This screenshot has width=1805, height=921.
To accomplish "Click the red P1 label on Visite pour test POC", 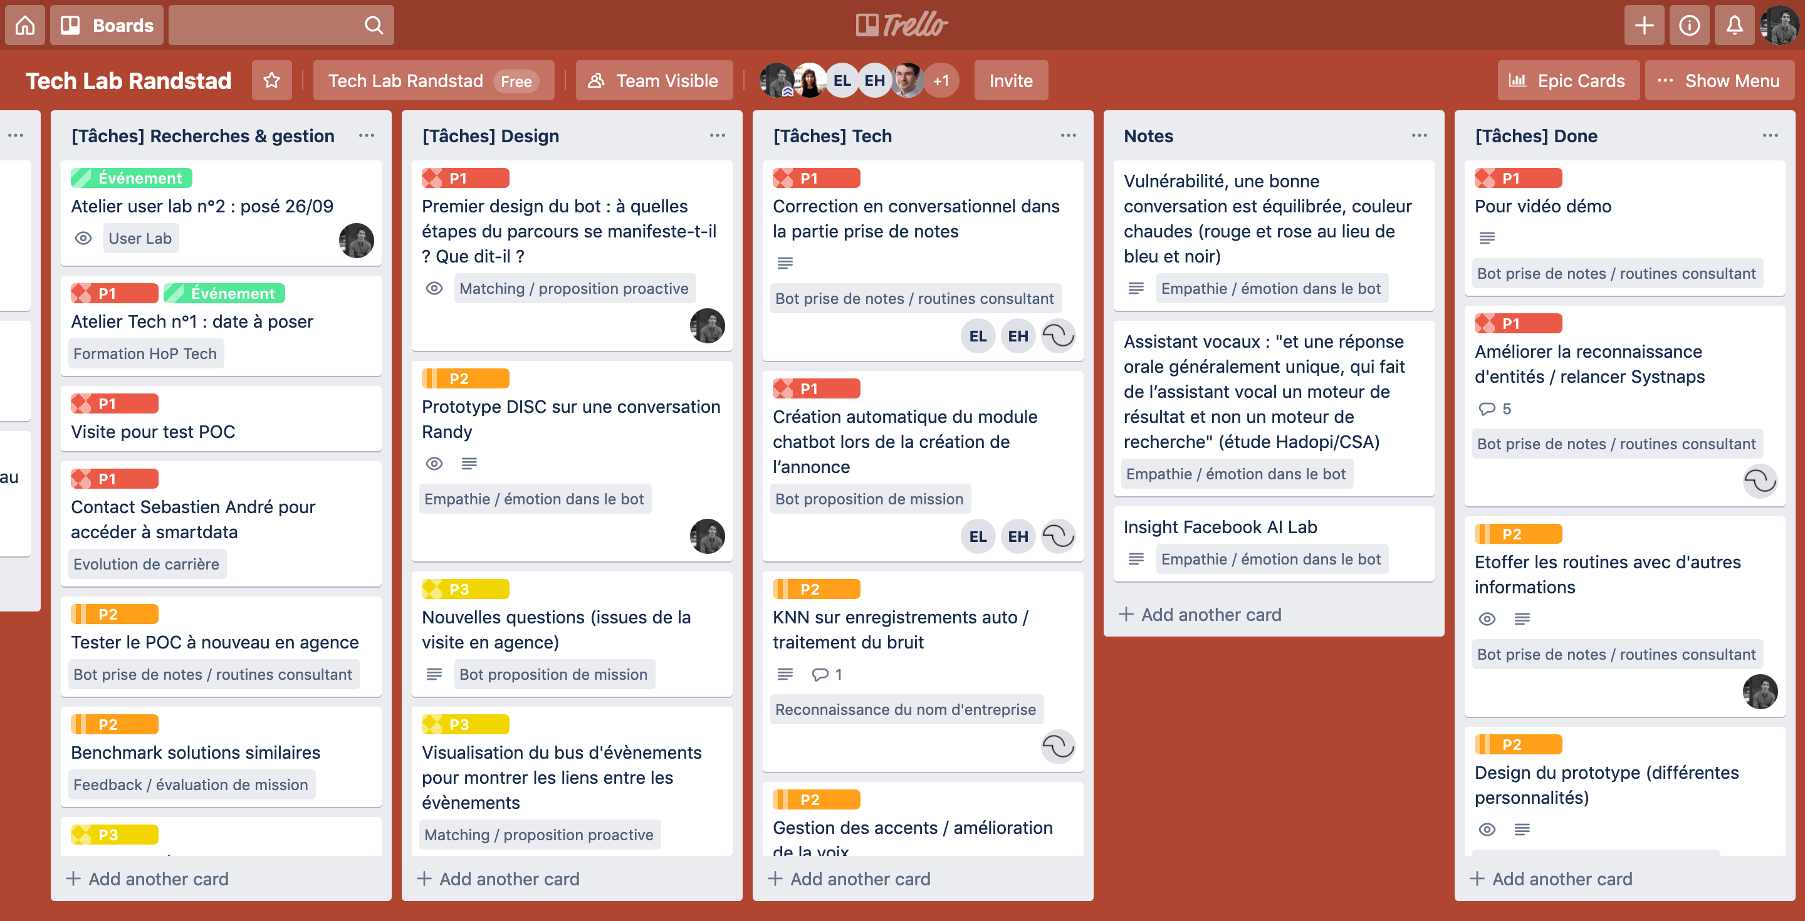I will point(114,403).
